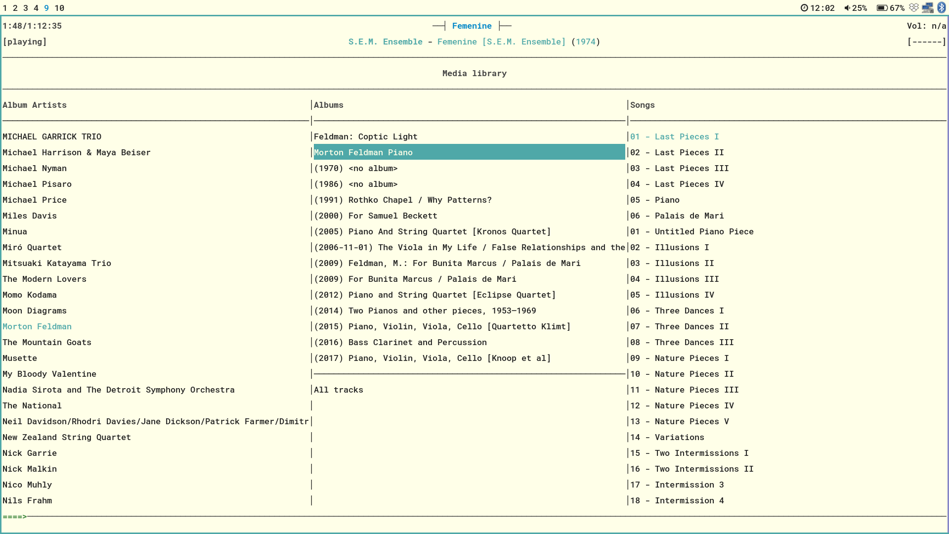Click the progress bar arrow at bottom
The width and height of the screenshot is (949, 534).
pos(15,517)
